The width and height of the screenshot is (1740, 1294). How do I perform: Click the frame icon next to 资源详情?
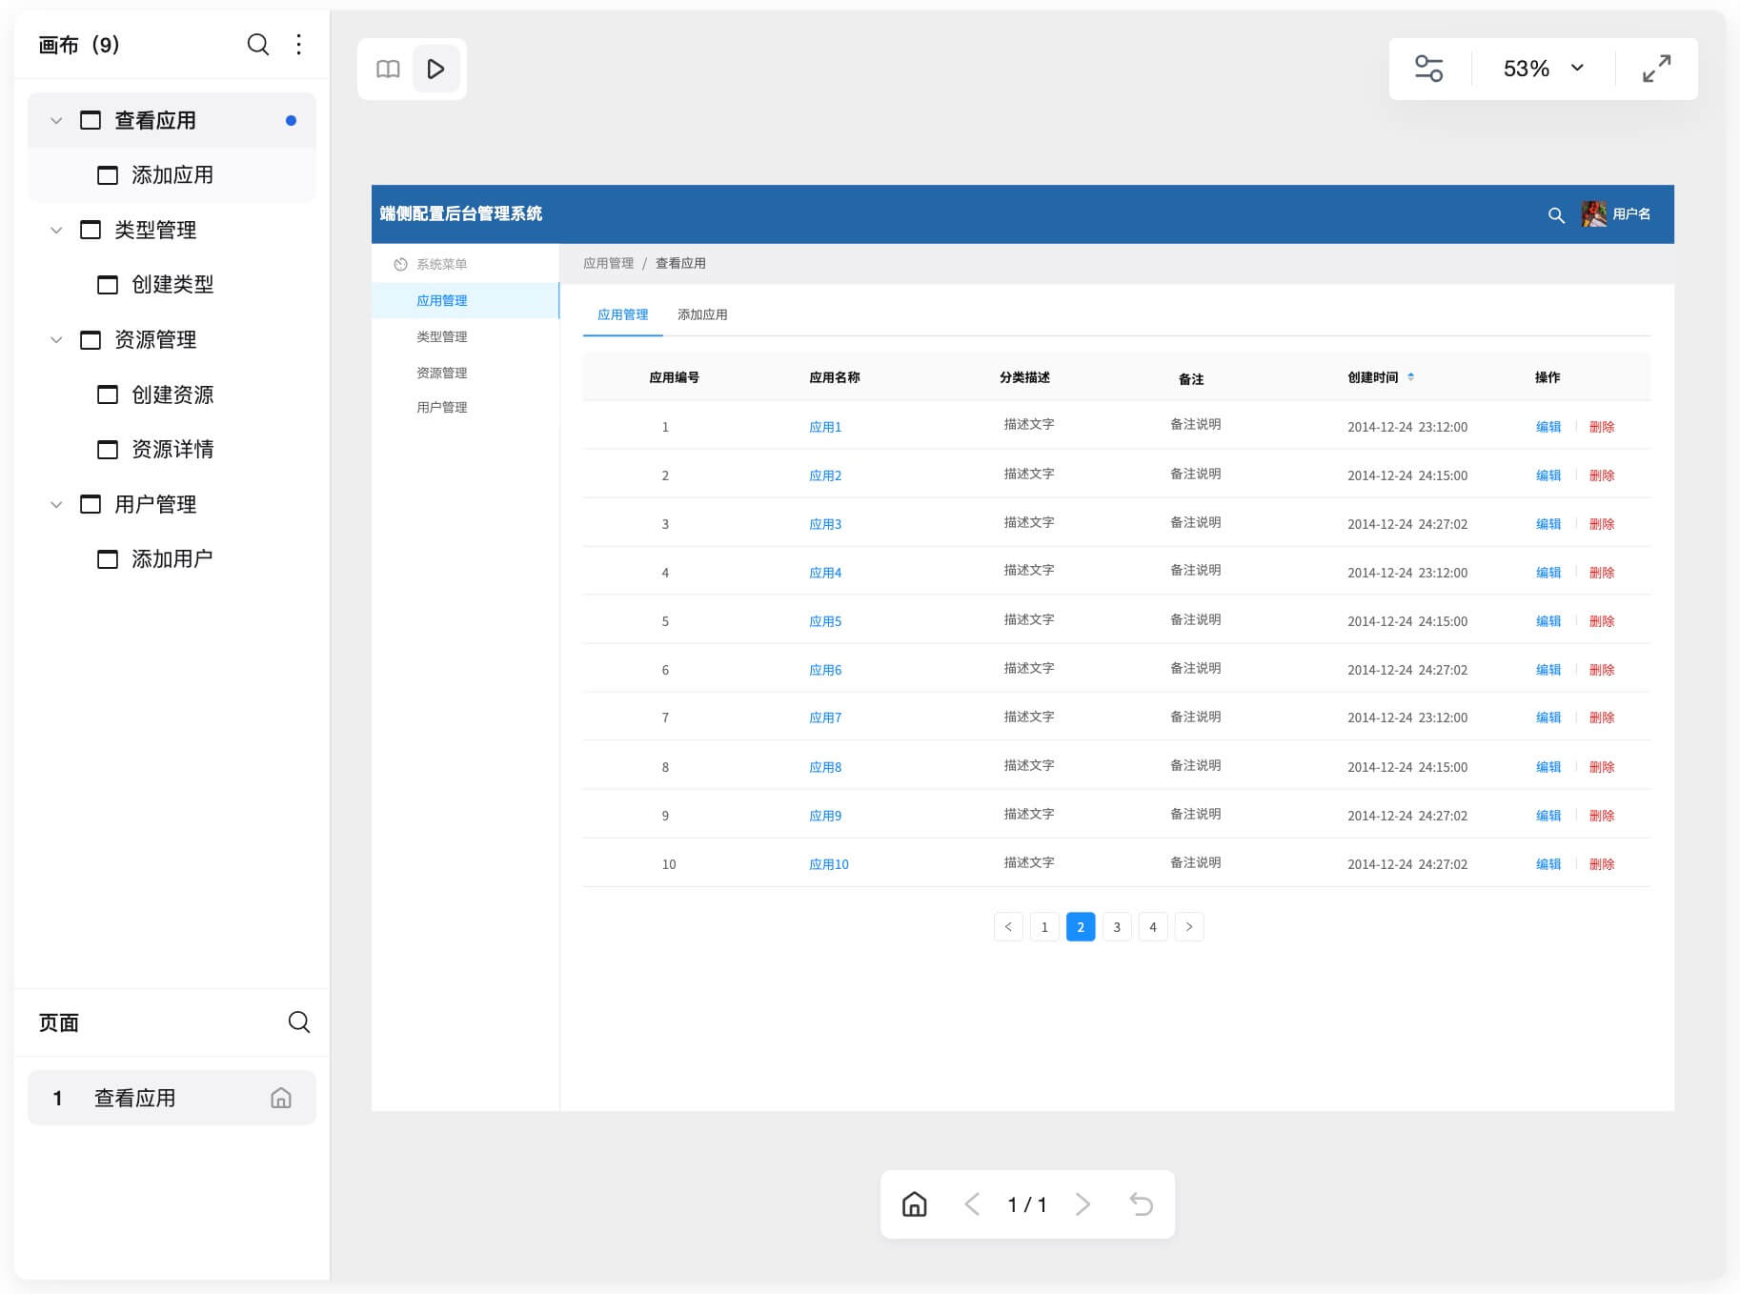coord(108,450)
